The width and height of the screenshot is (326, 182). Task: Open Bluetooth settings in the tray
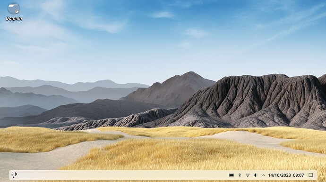pos(240,175)
